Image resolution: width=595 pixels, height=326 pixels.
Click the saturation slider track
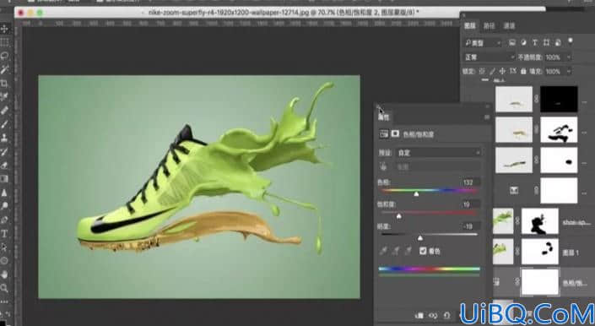pos(429,213)
